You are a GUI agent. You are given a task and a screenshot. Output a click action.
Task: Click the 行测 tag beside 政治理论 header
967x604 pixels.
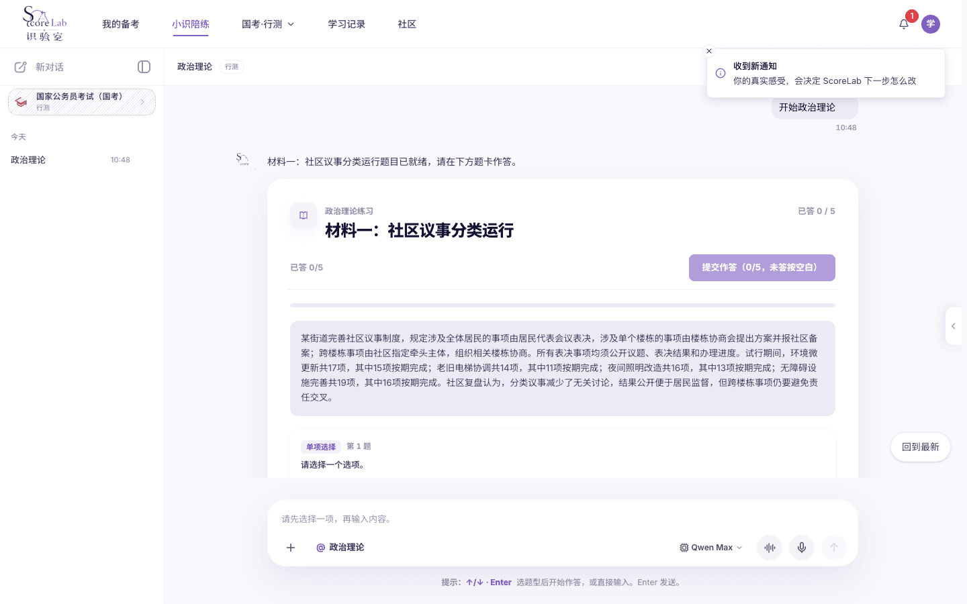(232, 67)
